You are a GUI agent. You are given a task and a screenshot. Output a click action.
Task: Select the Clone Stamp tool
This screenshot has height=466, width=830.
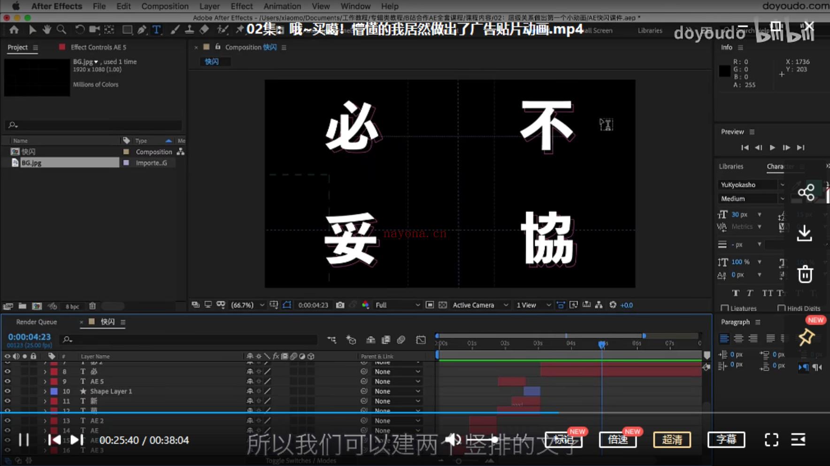(x=189, y=30)
